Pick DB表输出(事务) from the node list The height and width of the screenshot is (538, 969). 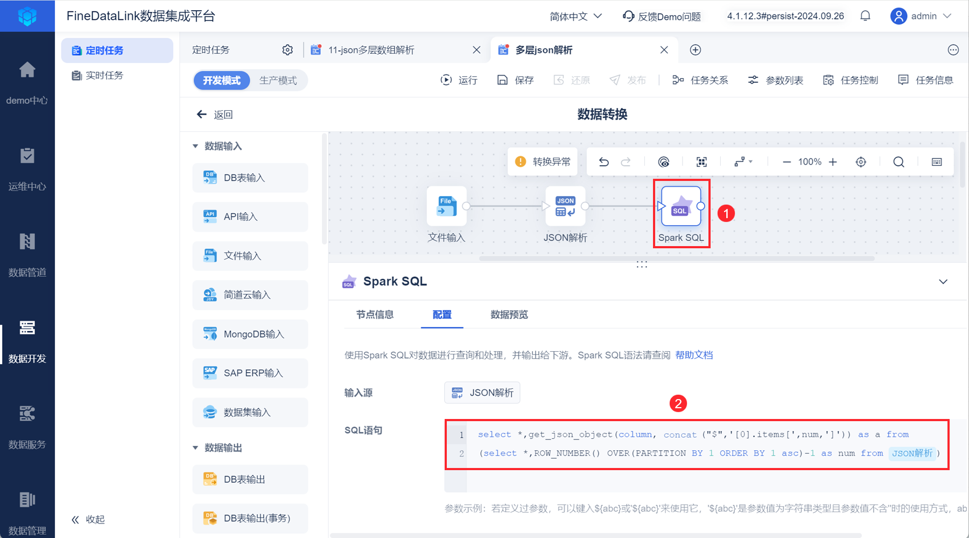pos(250,519)
